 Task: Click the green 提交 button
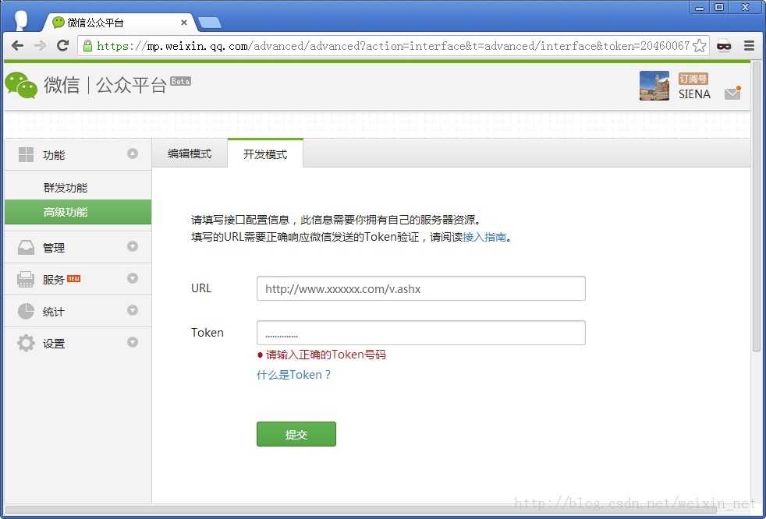point(296,434)
